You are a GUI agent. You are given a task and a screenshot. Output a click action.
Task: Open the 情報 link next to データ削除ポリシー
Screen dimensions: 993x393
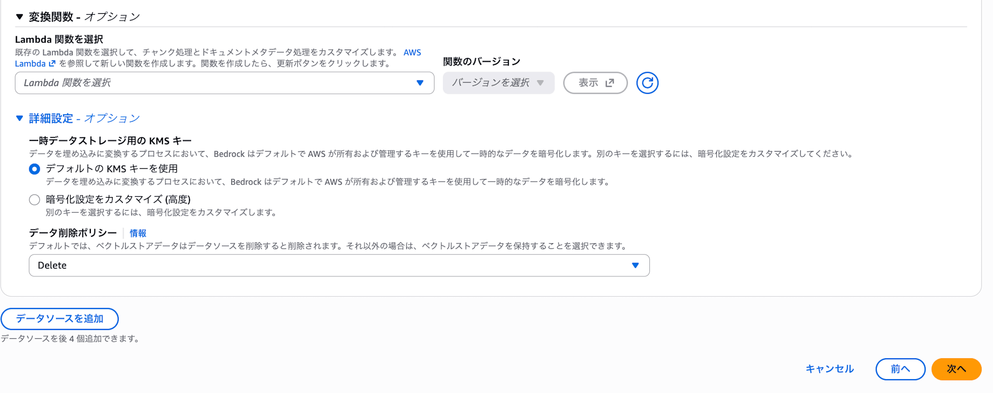138,233
